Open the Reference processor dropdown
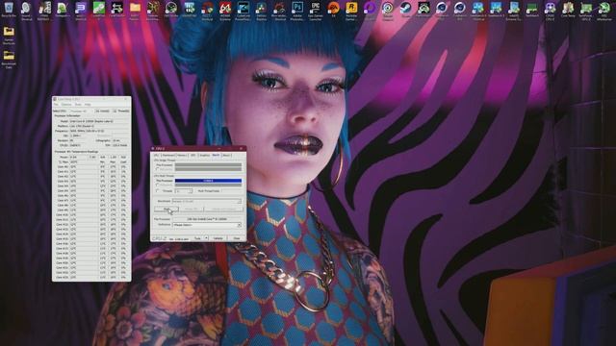This screenshot has width=616, height=346. pyautogui.click(x=207, y=225)
